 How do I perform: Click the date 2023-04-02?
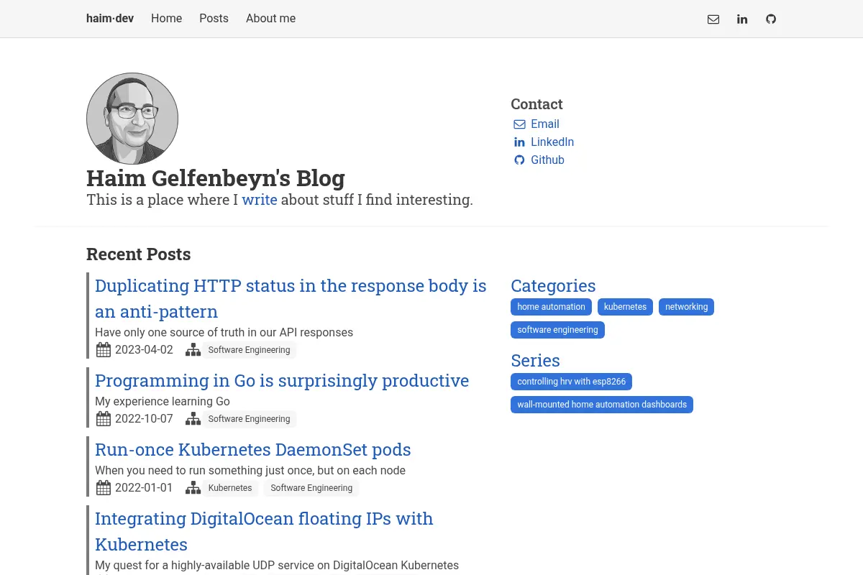click(x=144, y=350)
